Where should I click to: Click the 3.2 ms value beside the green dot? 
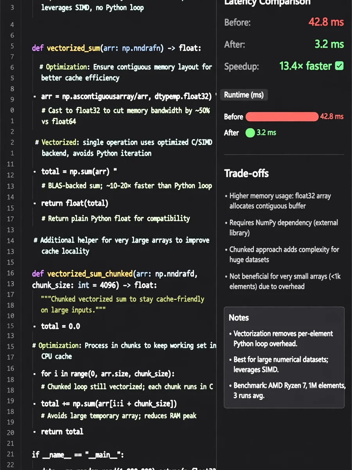coord(266,133)
